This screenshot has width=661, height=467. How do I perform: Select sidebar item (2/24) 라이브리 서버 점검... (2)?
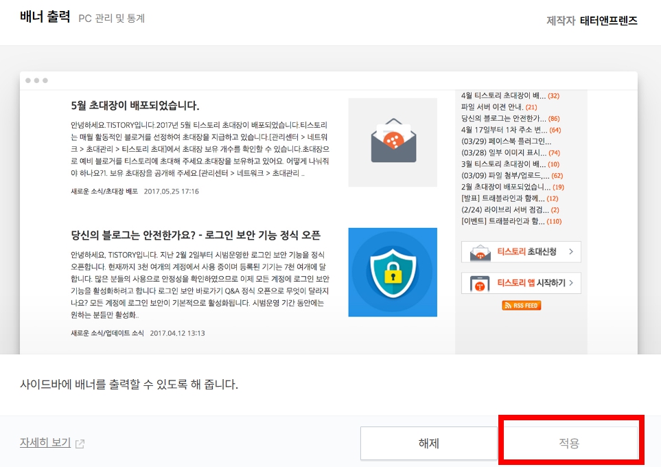[x=510, y=209]
